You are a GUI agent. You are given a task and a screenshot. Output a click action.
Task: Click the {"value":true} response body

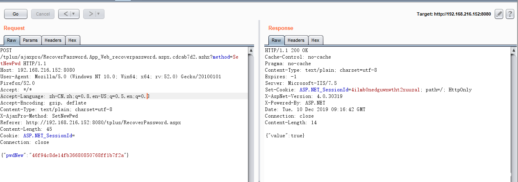pos(285,136)
